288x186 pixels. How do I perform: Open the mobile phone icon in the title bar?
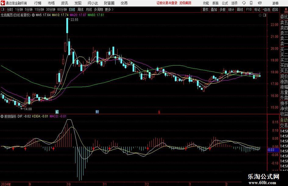point(251,3)
